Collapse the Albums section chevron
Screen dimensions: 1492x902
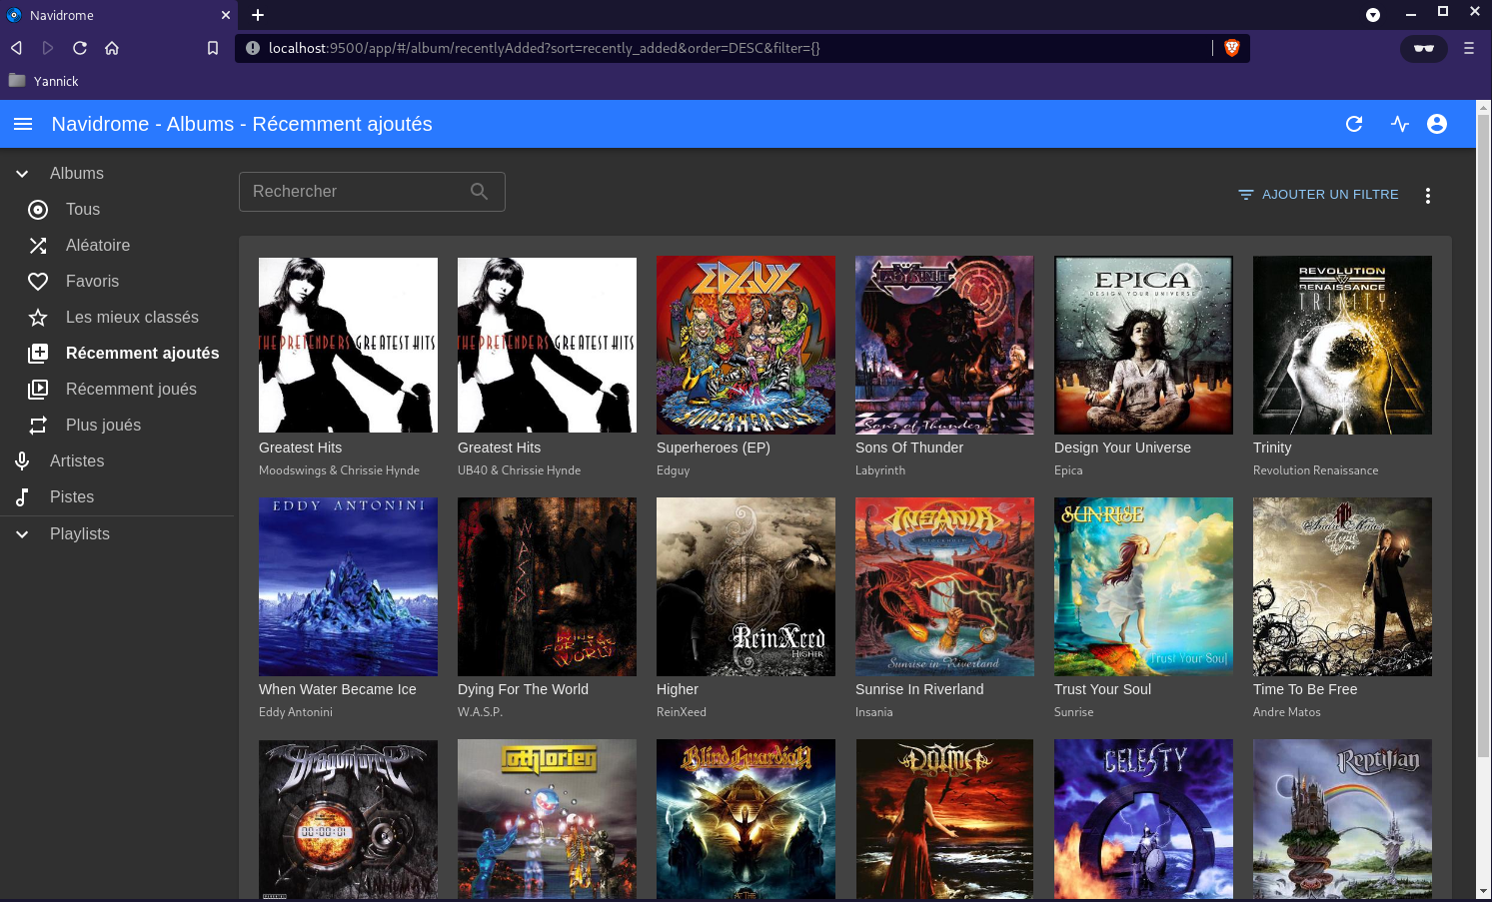(22, 174)
